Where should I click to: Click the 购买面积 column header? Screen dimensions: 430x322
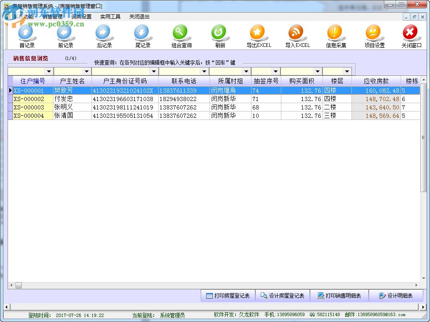pos(302,81)
